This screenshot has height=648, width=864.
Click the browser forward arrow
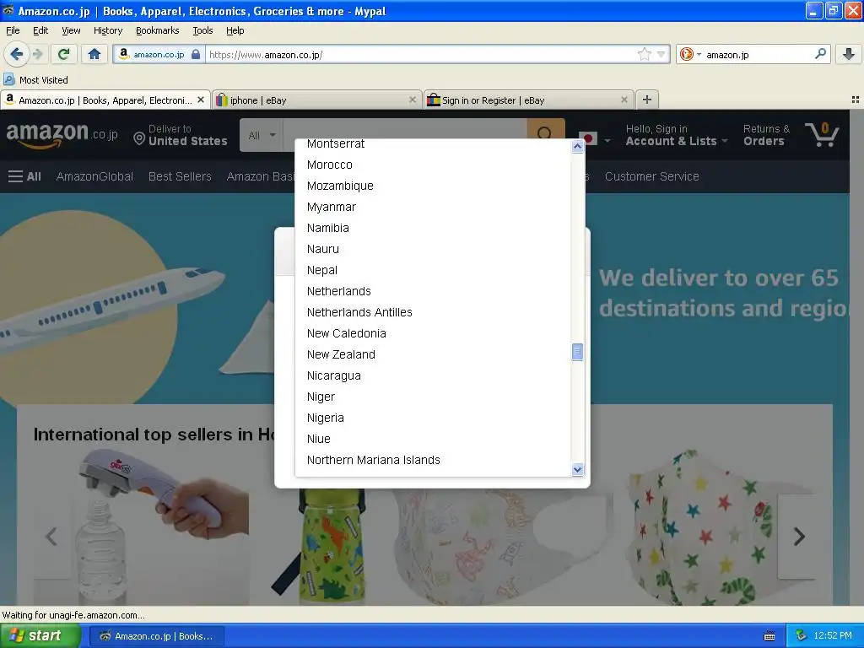click(37, 54)
